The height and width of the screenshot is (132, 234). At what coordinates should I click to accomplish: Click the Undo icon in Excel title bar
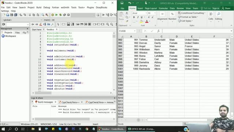point(129,3)
